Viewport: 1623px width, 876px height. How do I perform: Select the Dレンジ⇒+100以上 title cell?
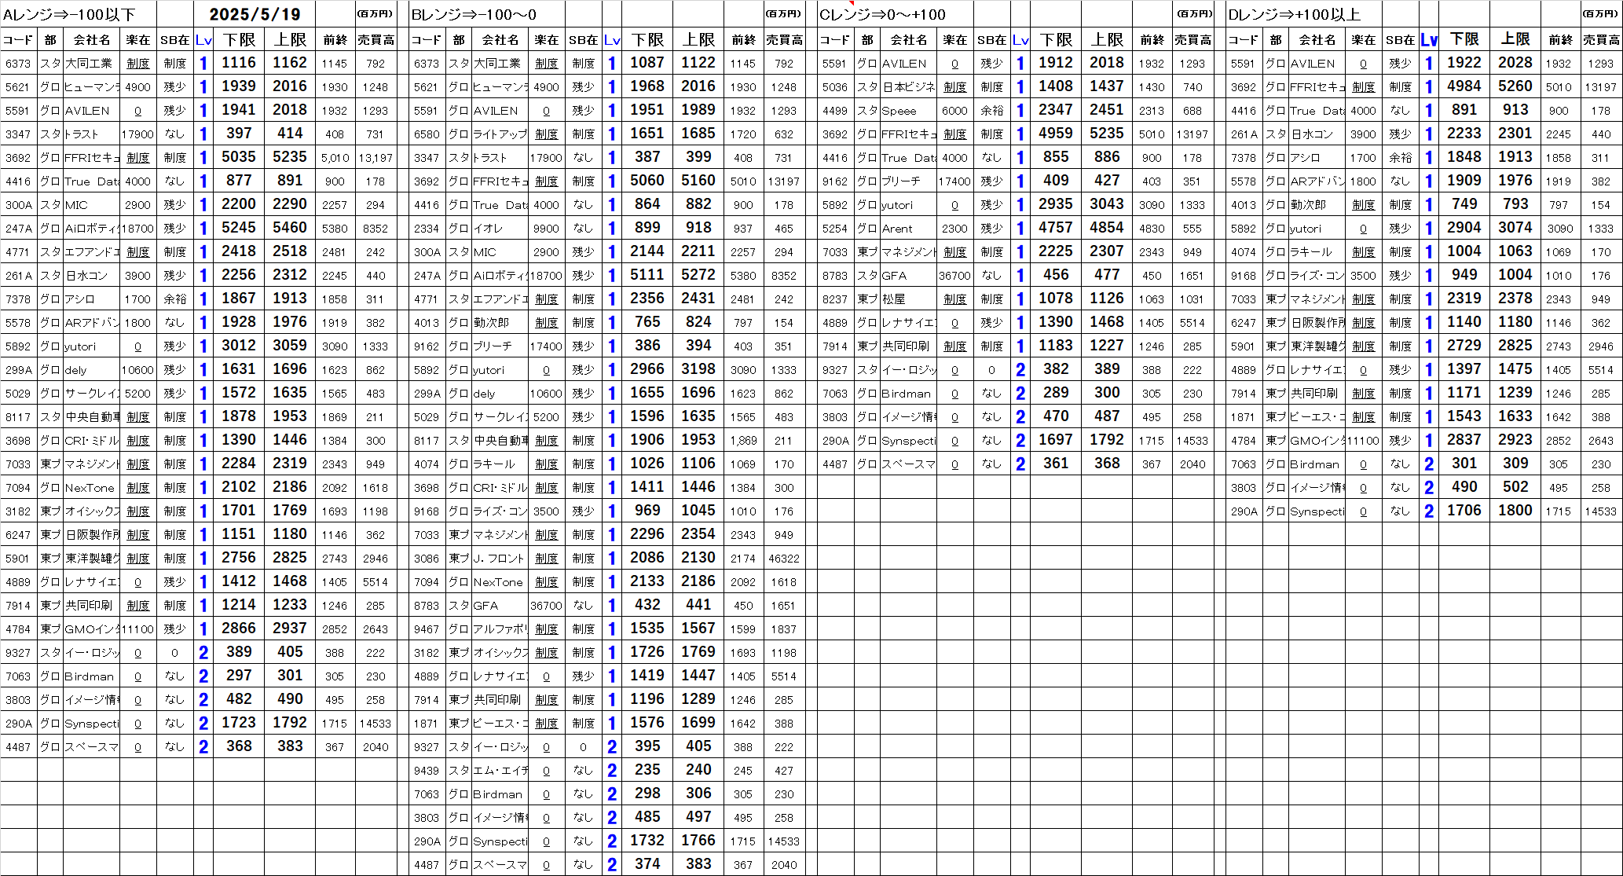(1294, 15)
